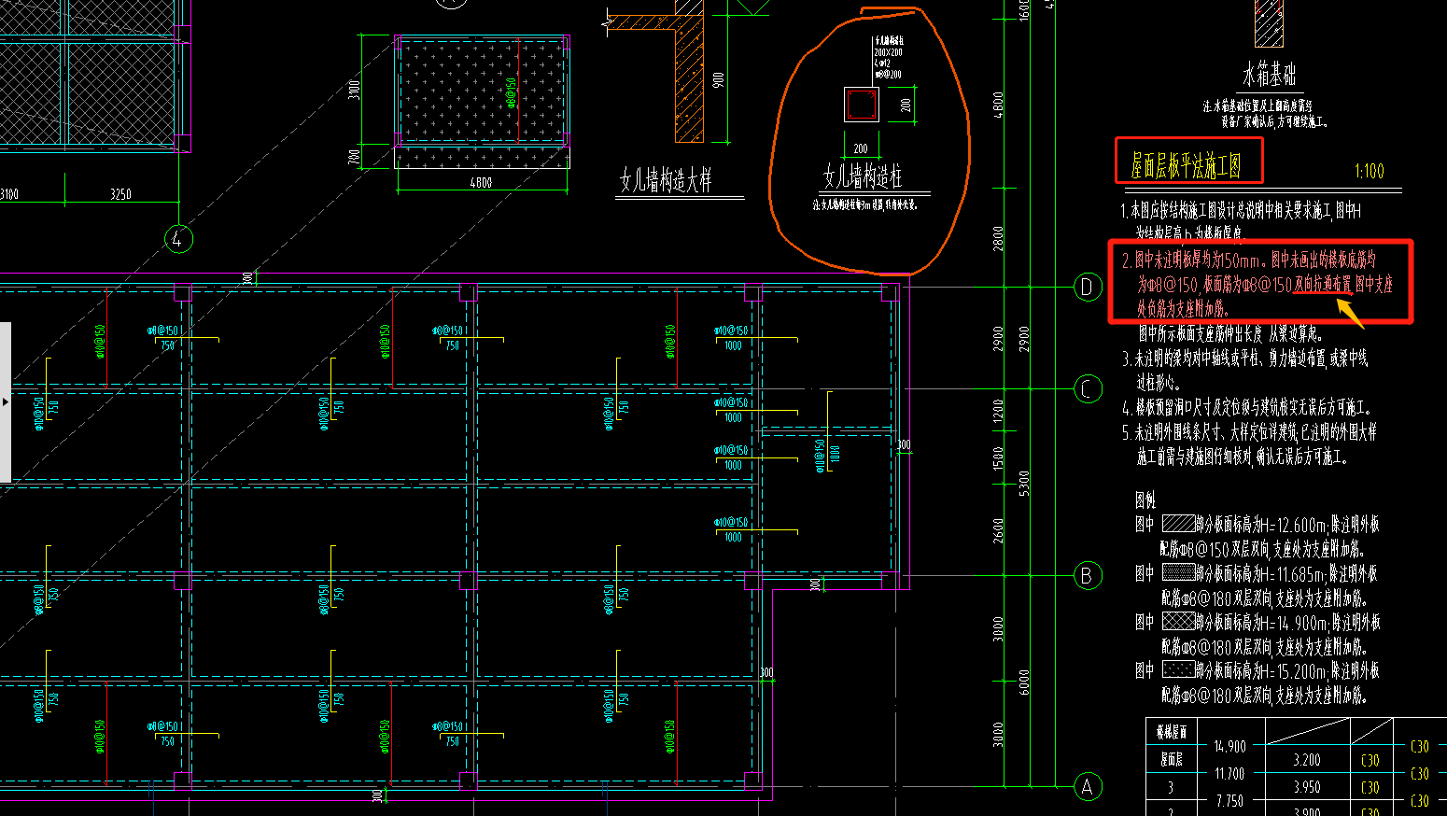Select the 7.750 elevation in the table
The width and height of the screenshot is (1447, 816).
1229,801
